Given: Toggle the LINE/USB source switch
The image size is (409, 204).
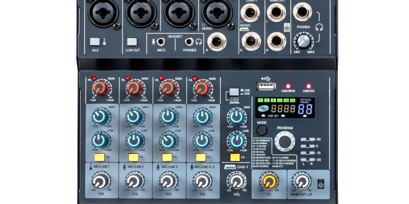Looking at the screenshot, I should point(234,92).
